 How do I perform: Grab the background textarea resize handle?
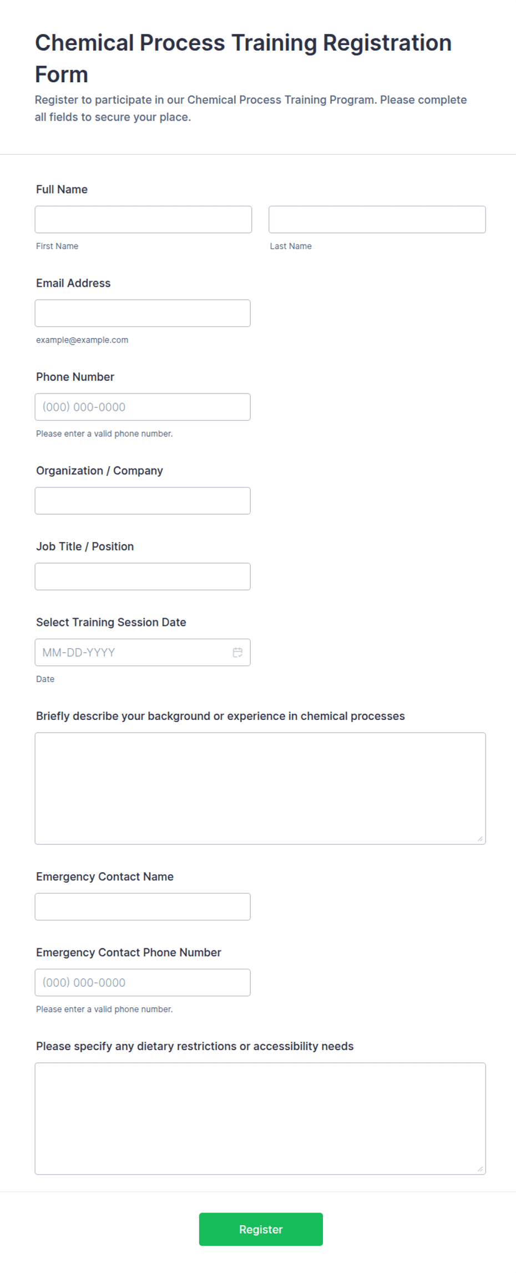point(480,839)
